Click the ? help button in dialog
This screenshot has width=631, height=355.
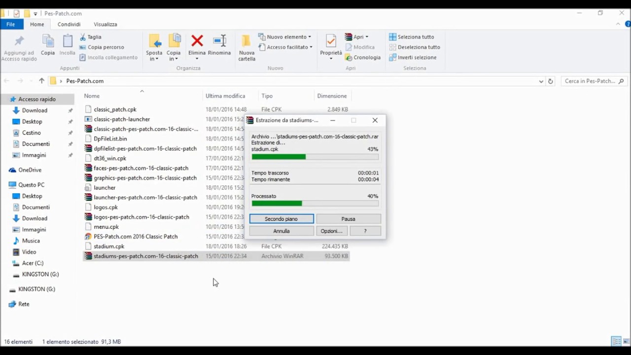[365, 231]
